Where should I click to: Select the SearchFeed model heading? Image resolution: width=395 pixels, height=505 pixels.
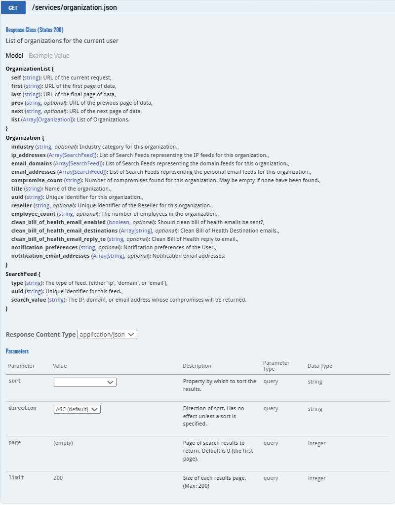pos(21,274)
